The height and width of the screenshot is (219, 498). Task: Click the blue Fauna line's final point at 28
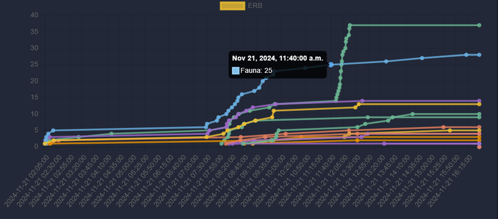[x=479, y=55]
